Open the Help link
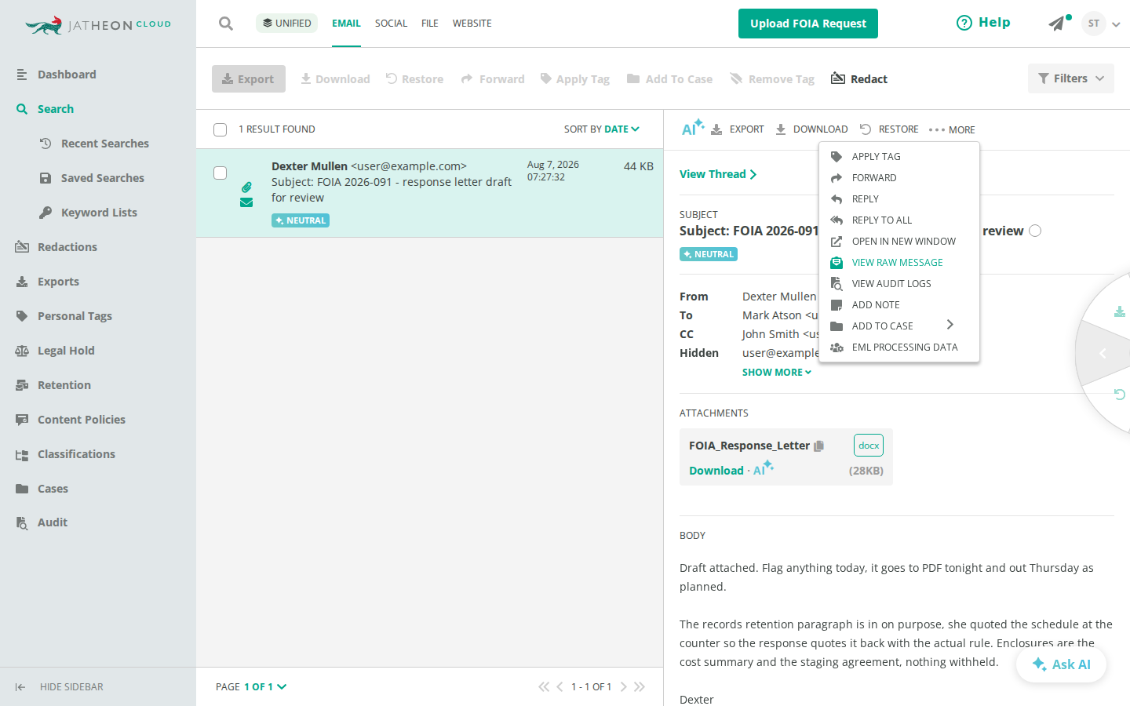Viewport: 1130px width, 706px height. point(983,23)
